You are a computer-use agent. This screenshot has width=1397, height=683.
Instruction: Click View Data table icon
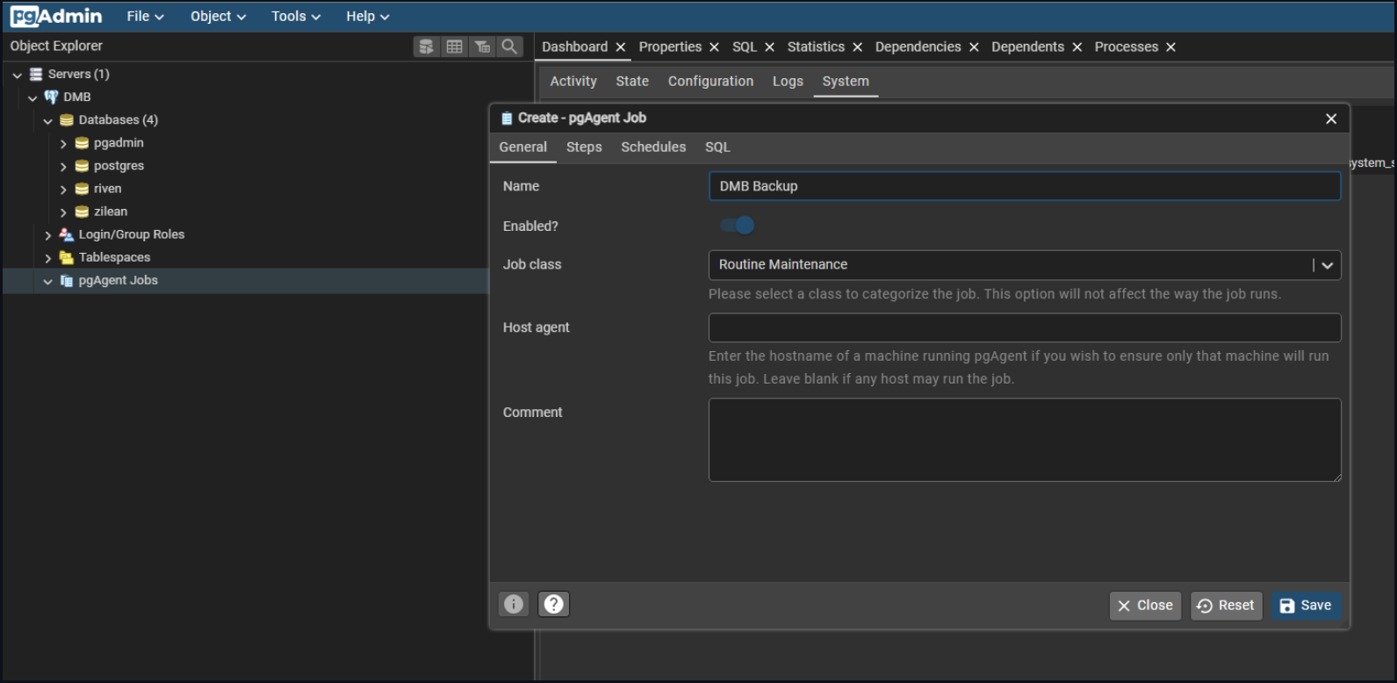(454, 47)
